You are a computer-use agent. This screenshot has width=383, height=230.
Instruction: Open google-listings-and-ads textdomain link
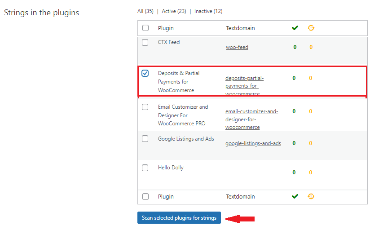pyautogui.click(x=253, y=143)
